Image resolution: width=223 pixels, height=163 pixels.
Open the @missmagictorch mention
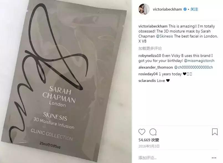(x=199, y=61)
